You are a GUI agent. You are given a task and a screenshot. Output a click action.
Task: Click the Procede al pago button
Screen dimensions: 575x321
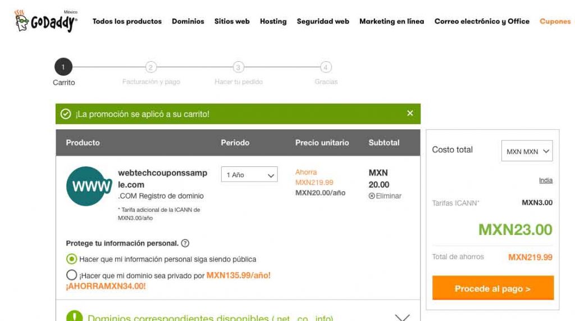[x=492, y=289]
